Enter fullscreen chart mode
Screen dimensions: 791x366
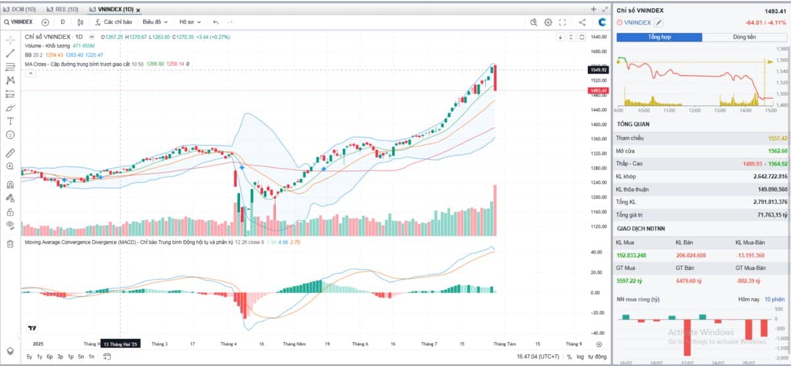click(562, 22)
